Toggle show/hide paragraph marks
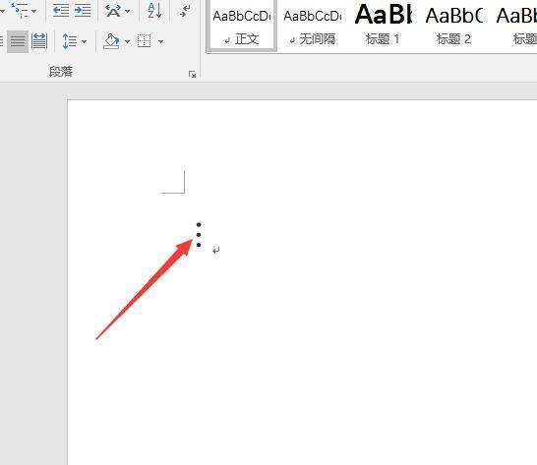 coord(185,11)
